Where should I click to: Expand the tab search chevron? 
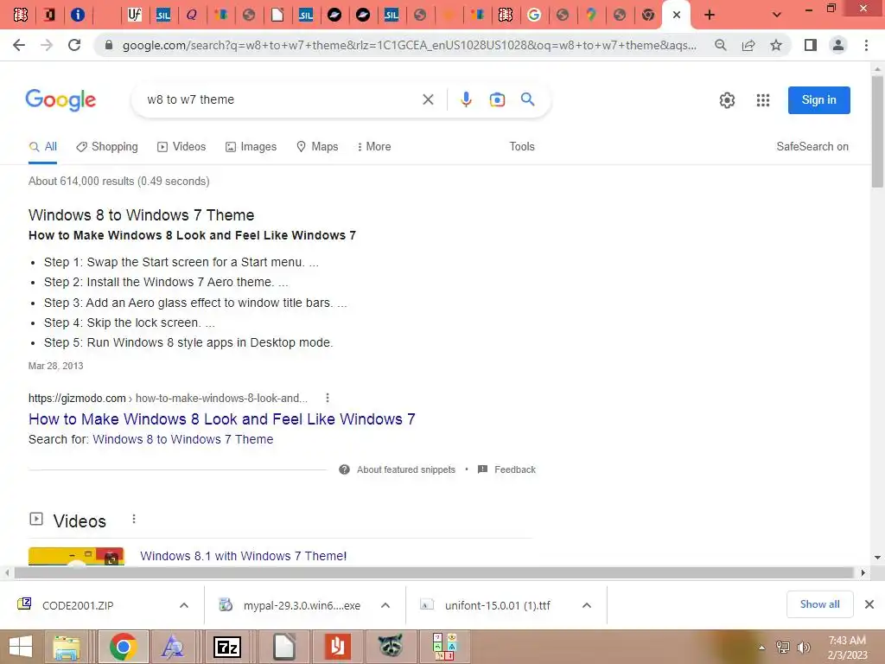pyautogui.click(x=777, y=15)
